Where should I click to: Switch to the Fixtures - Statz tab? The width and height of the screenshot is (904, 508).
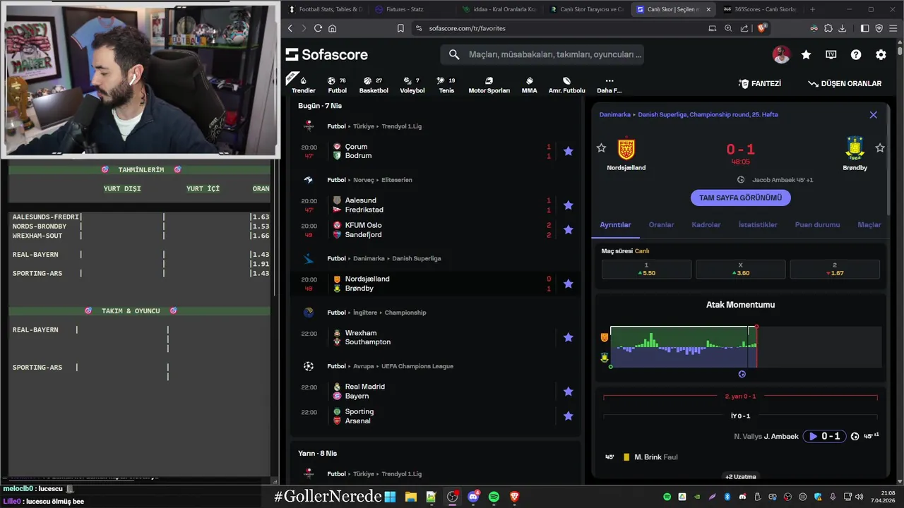405,9
